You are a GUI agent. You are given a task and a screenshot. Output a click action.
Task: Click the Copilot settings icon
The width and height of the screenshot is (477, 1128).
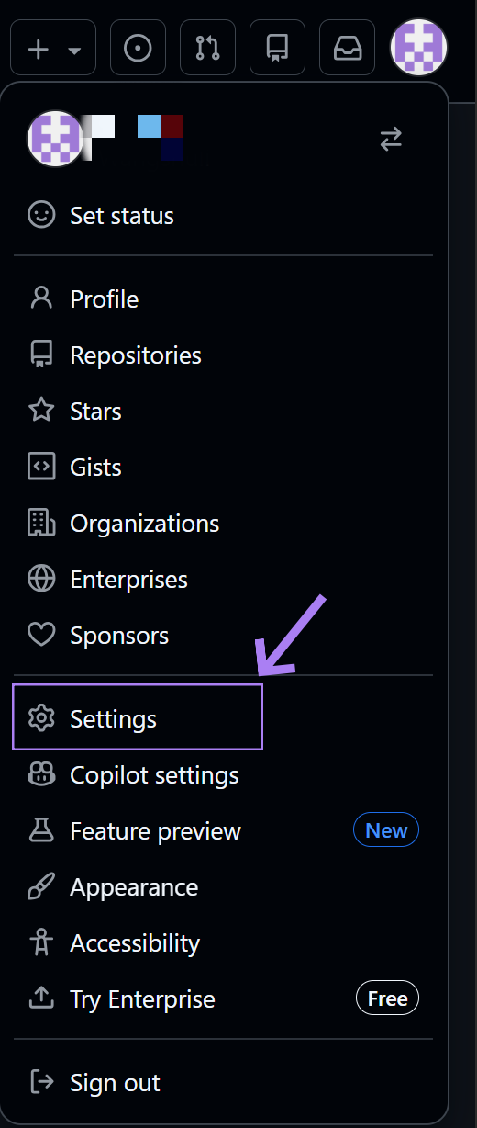click(x=41, y=775)
